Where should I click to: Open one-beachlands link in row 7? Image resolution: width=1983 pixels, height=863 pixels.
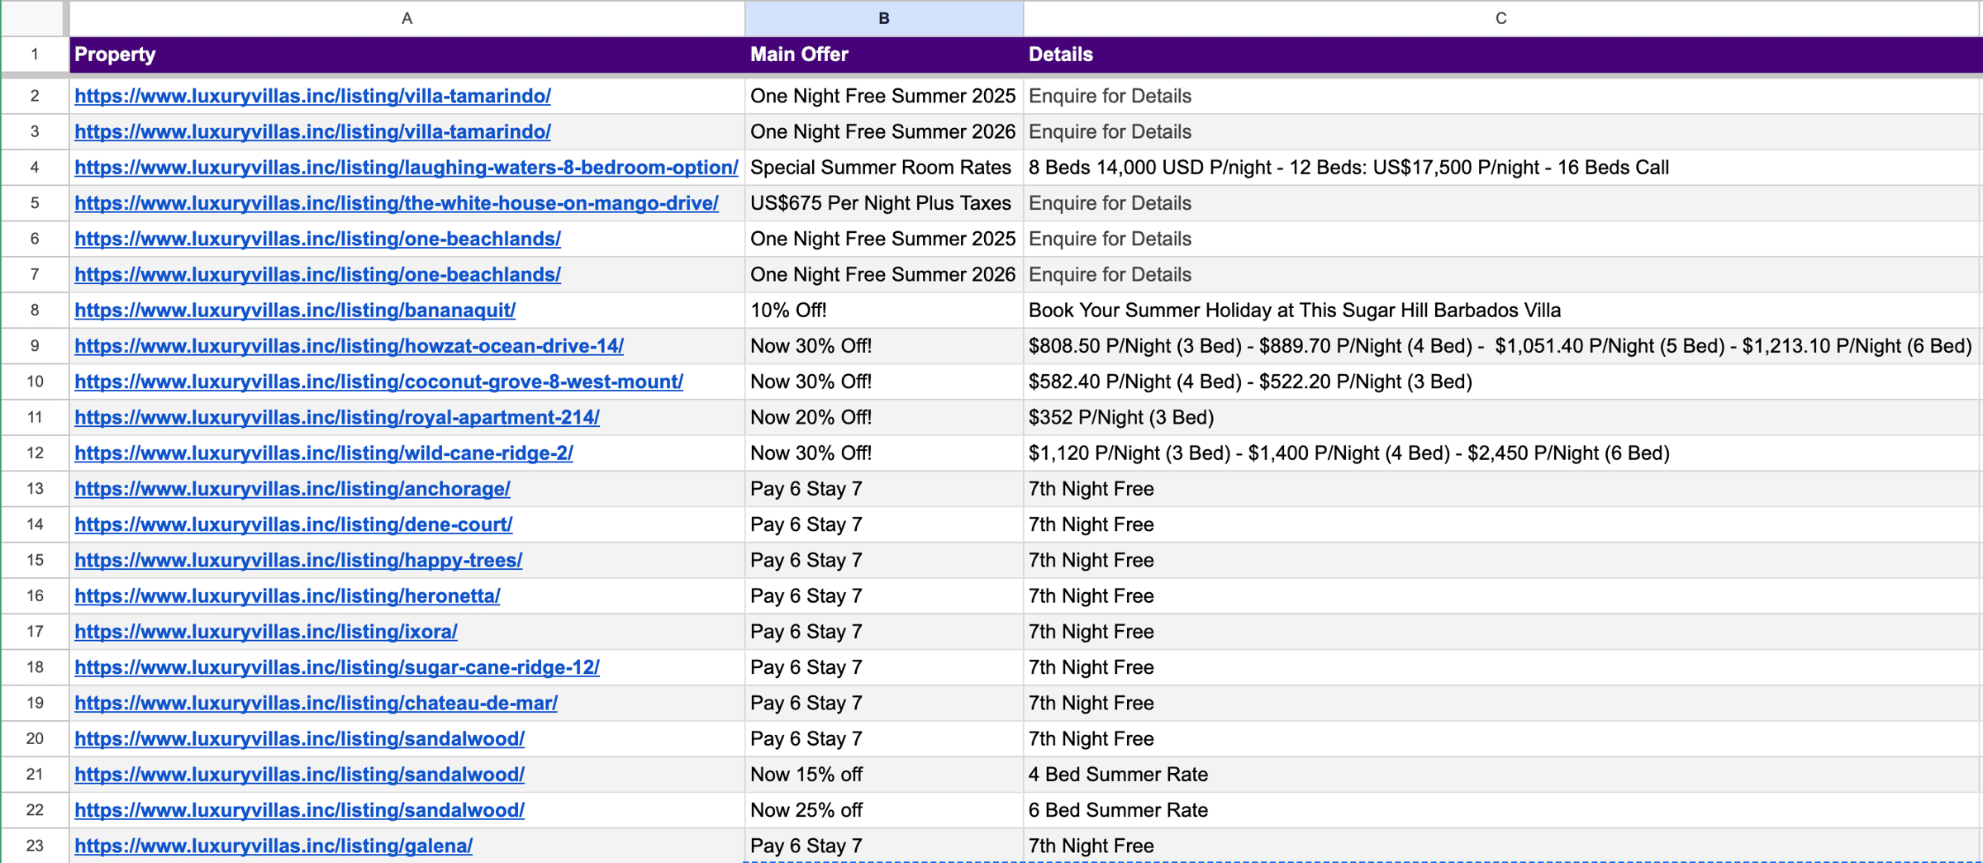[317, 274]
